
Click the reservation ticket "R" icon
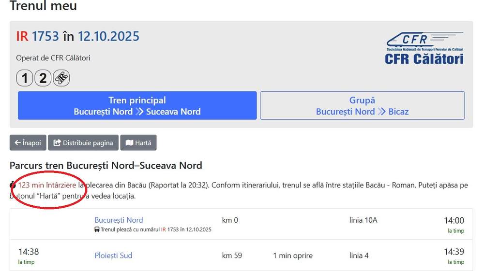point(61,78)
